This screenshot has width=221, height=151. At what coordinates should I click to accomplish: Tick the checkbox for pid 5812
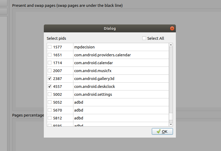point(50,118)
